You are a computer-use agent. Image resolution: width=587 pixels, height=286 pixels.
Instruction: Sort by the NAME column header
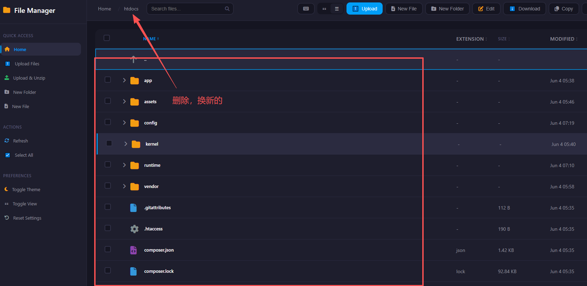point(151,39)
